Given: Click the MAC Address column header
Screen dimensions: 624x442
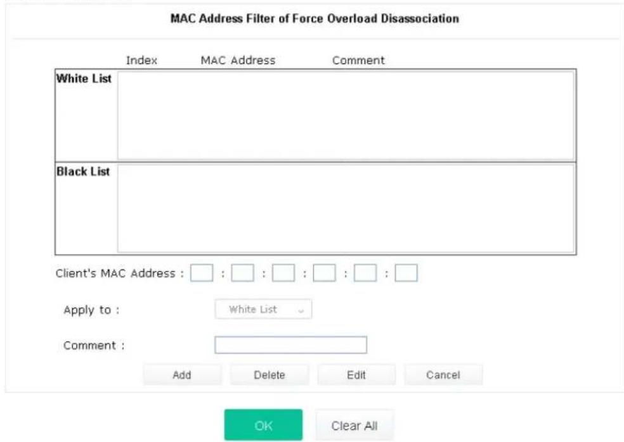Looking at the screenshot, I should (x=238, y=60).
